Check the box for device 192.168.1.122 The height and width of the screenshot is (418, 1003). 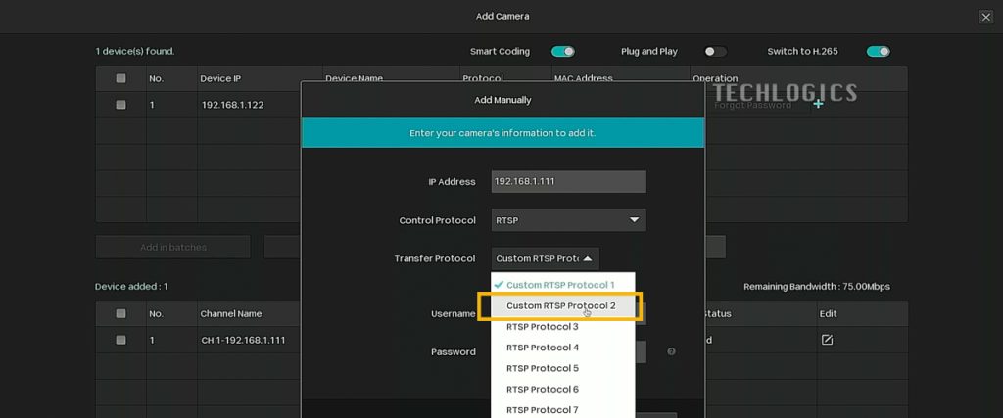pyautogui.click(x=121, y=104)
